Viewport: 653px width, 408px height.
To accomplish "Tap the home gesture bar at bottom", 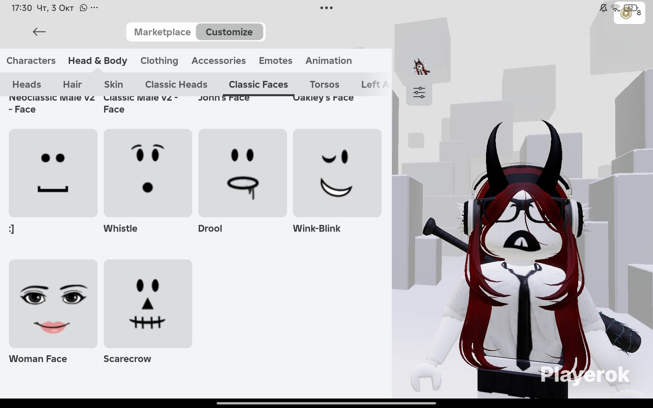I will (x=326, y=403).
